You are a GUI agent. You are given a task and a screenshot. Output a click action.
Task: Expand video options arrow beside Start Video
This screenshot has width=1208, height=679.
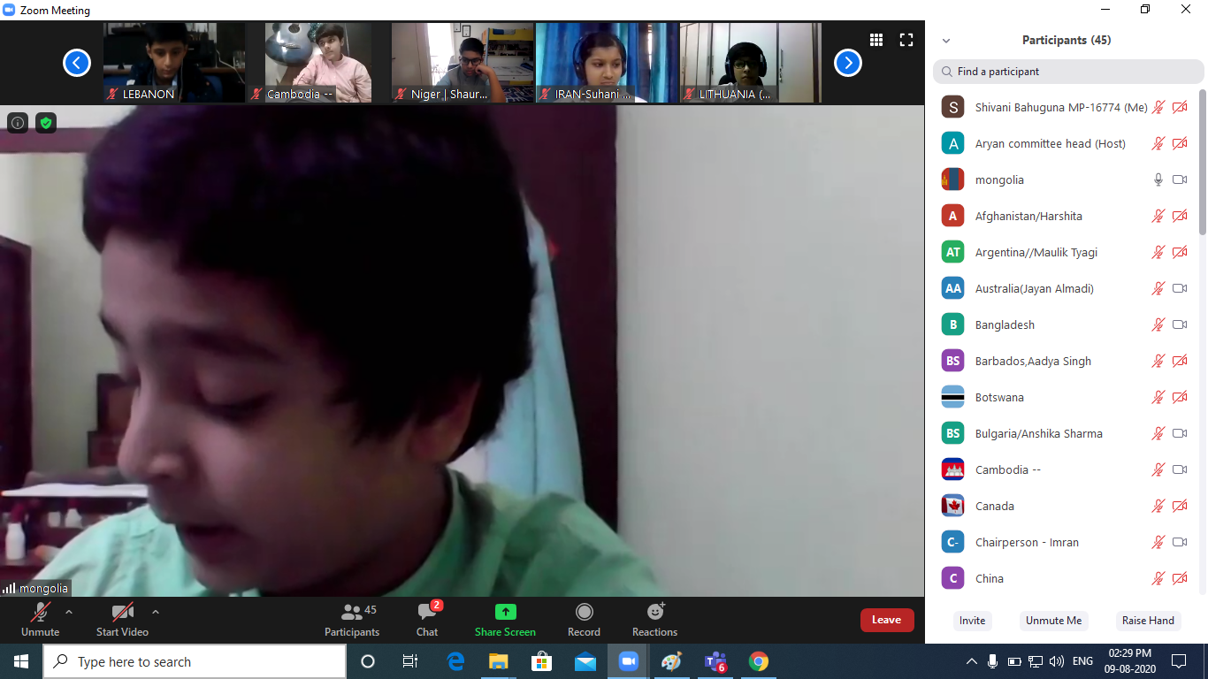click(x=156, y=612)
